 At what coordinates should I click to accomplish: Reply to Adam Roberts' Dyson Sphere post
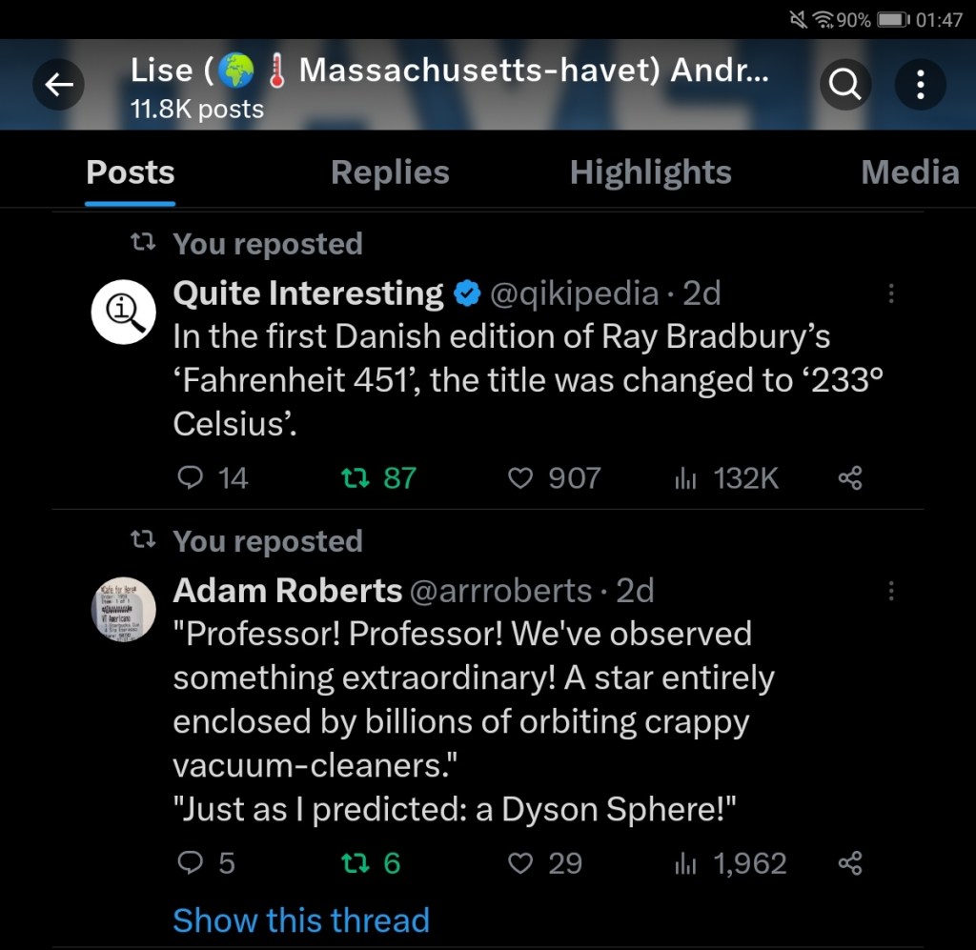192,863
